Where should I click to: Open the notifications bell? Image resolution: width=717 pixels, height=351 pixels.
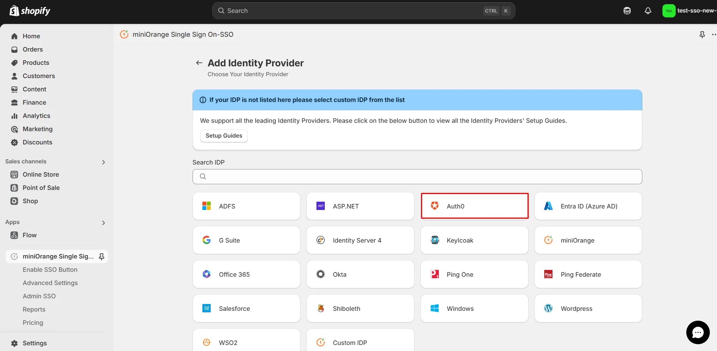point(648,11)
